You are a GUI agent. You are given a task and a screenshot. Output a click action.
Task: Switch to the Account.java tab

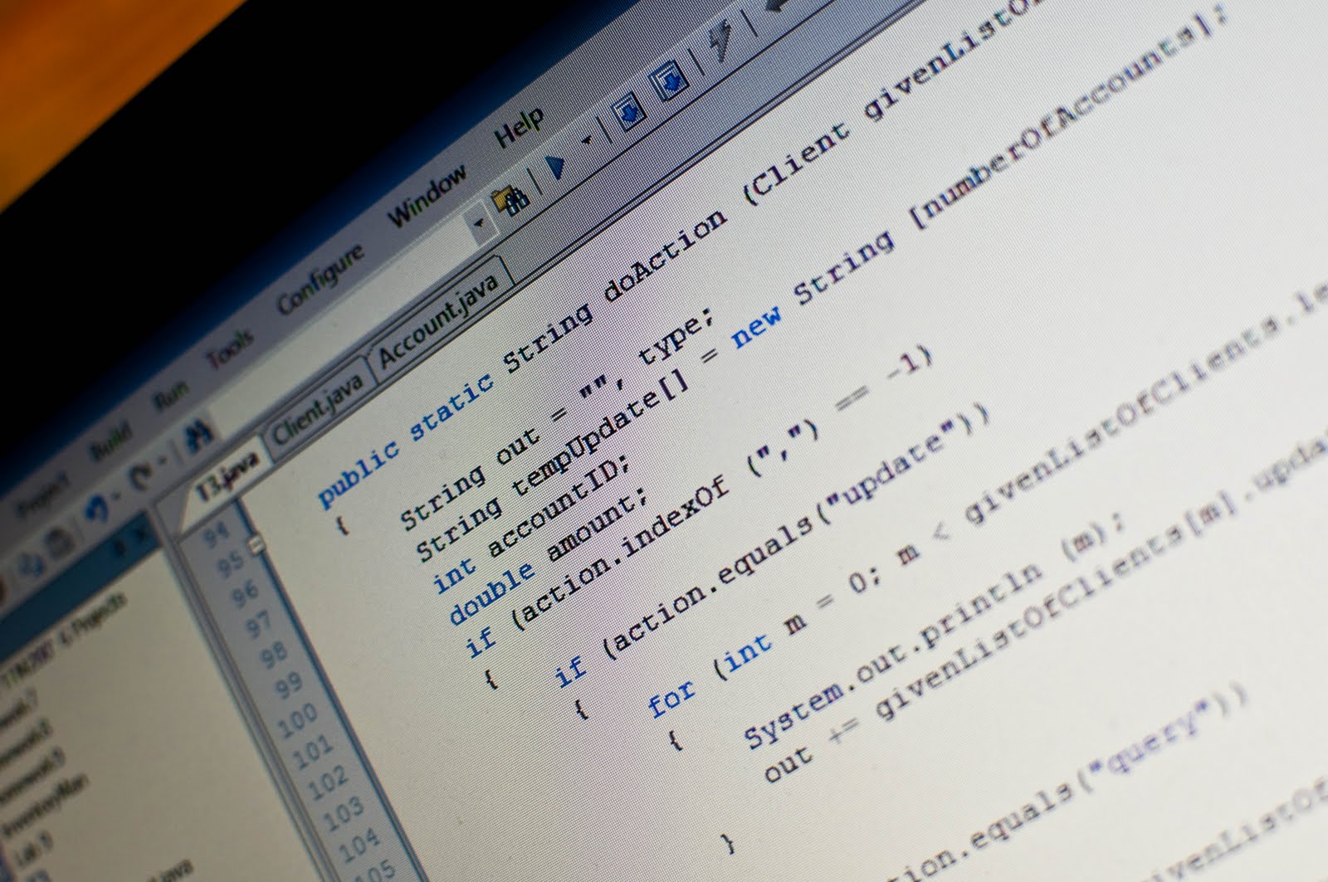[440, 319]
